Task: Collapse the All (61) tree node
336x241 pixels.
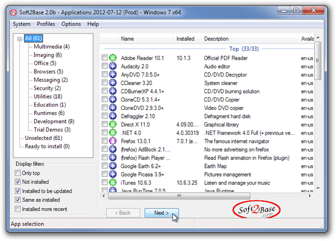Action: 20,39
